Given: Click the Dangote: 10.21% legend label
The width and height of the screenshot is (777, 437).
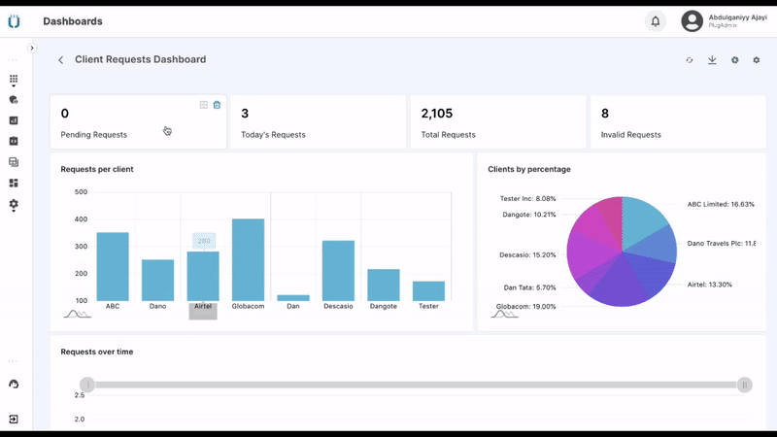Looking at the screenshot, I should coord(529,215).
